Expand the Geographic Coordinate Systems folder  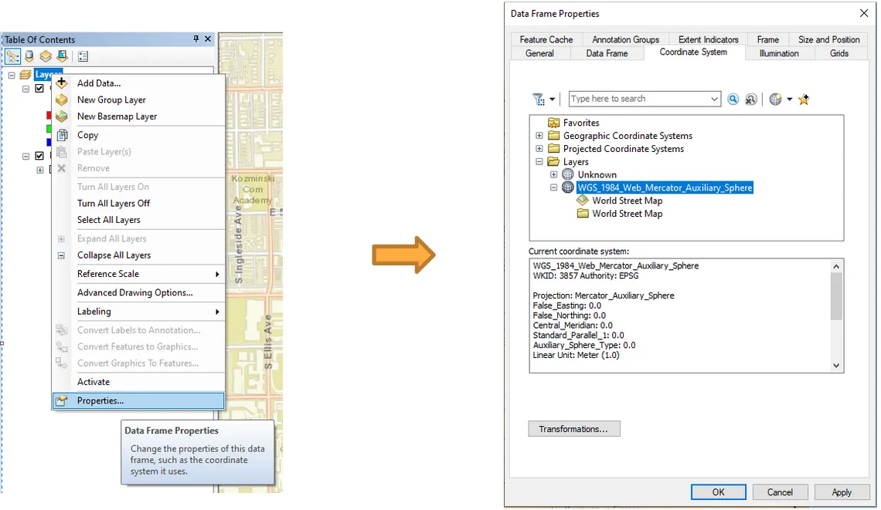coord(539,136)
